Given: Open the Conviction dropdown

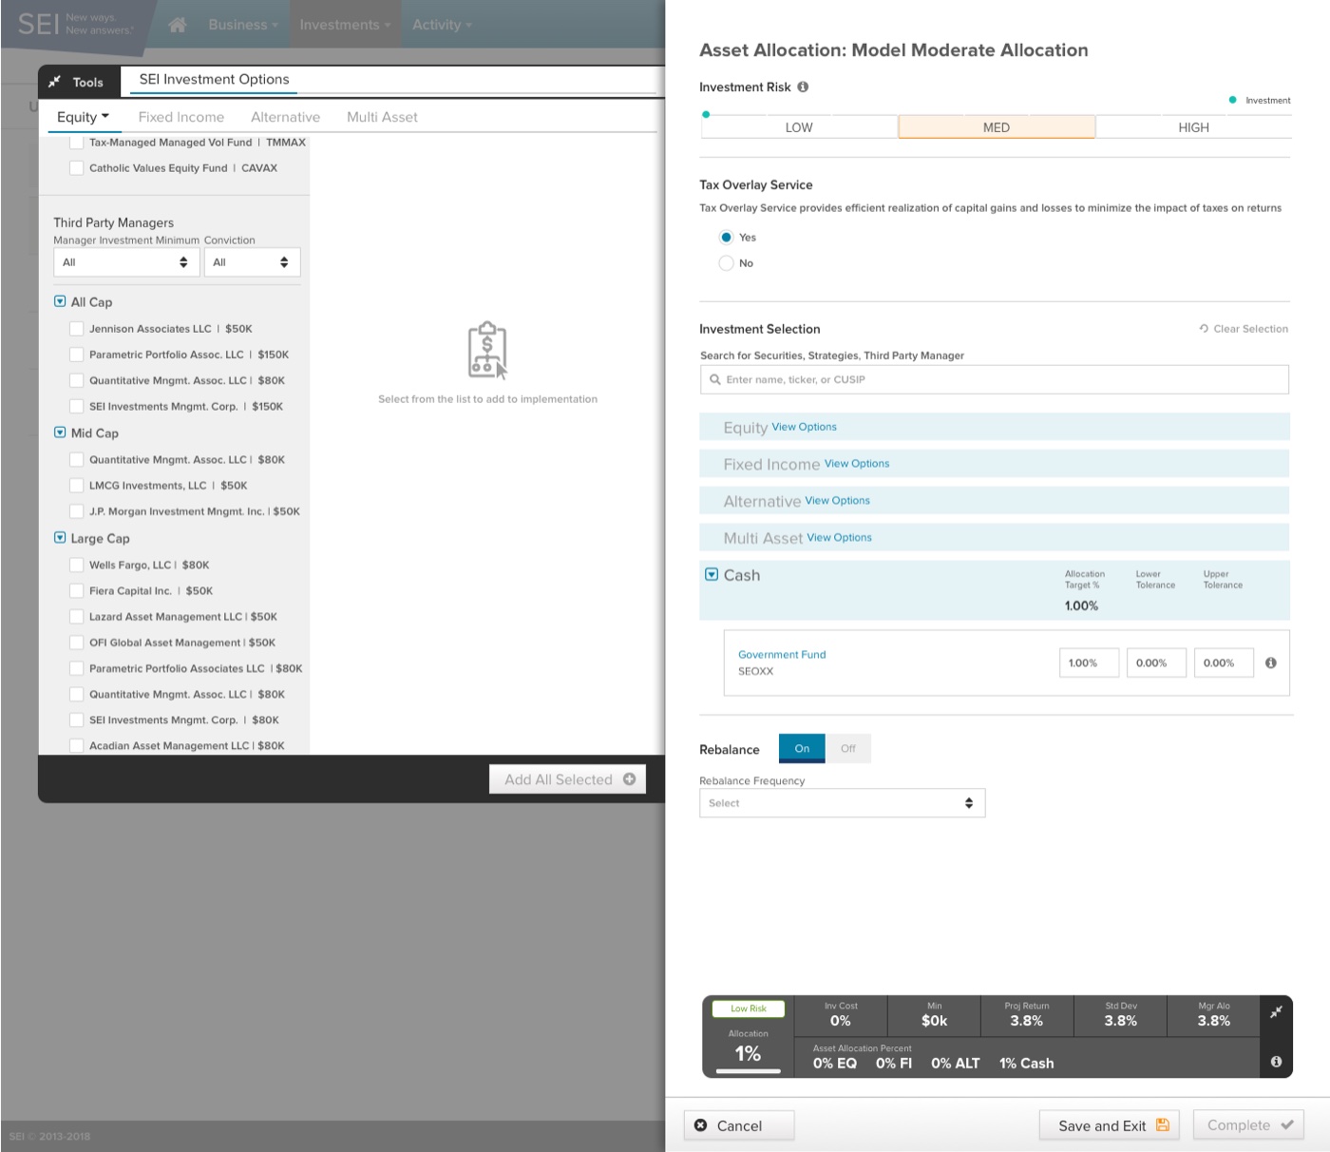Looking at the screenshot, I should pyautogui.click(x=252, y=262).
